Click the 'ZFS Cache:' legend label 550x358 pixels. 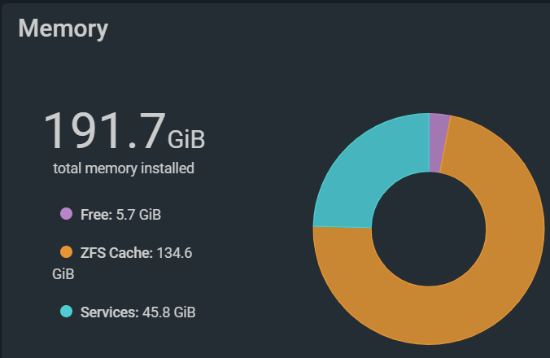(x=116, y=253)
